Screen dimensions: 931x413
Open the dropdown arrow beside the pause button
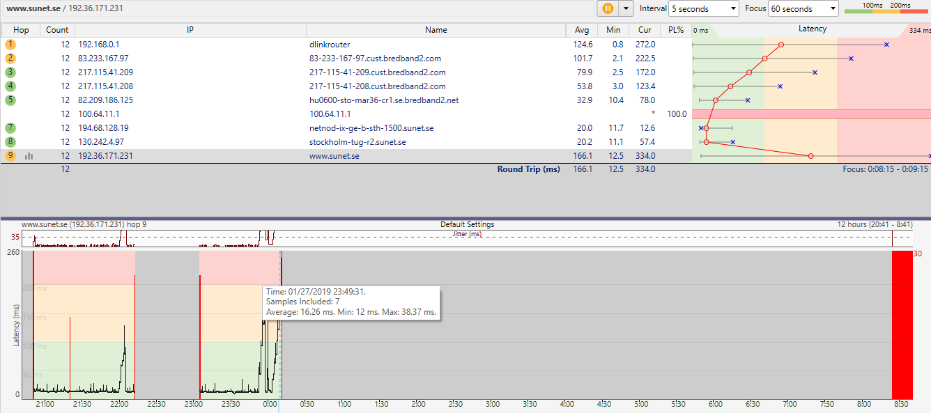click(x=626, y=8)
